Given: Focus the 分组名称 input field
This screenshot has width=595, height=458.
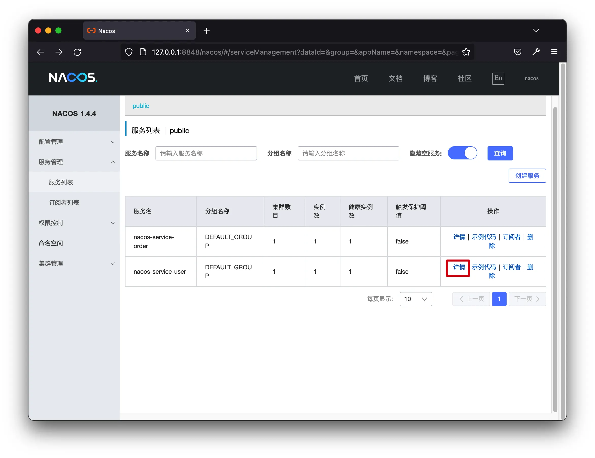Looking at the screenshot, I should [348, 153].
